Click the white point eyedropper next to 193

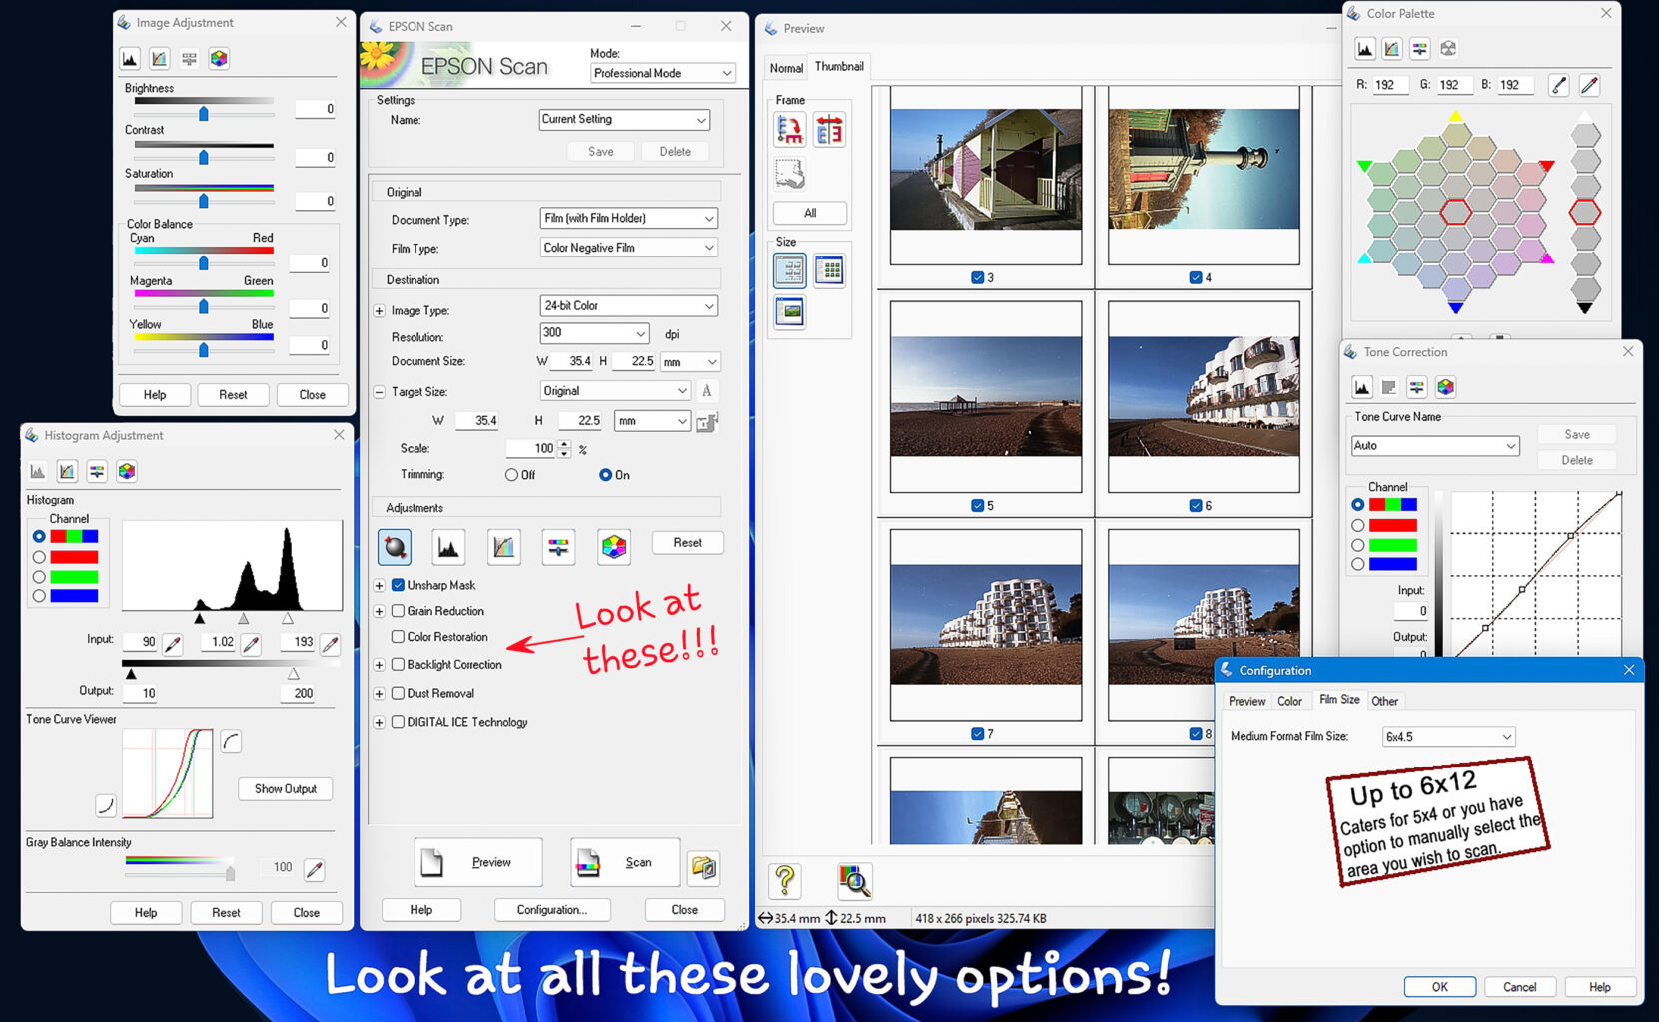point(330,644)
